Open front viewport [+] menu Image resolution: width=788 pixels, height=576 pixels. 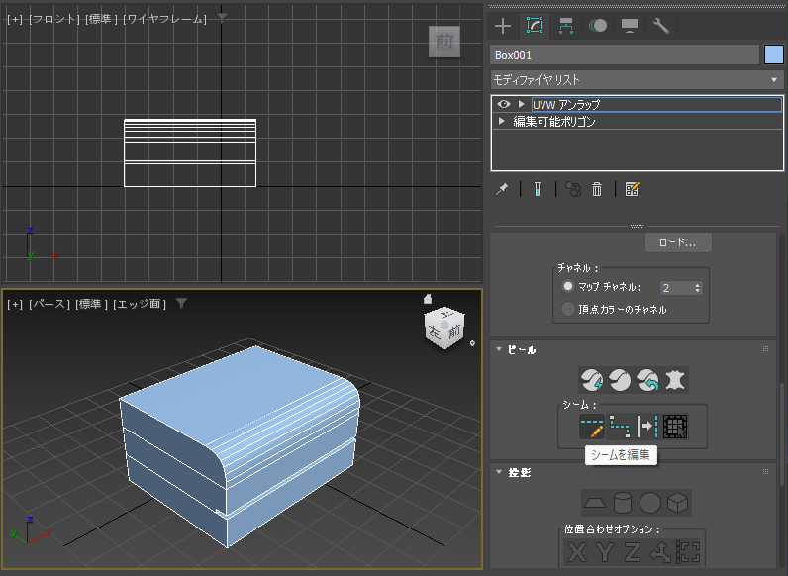tap(15, 19)
